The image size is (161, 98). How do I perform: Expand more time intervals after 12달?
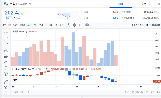(46, 25)
